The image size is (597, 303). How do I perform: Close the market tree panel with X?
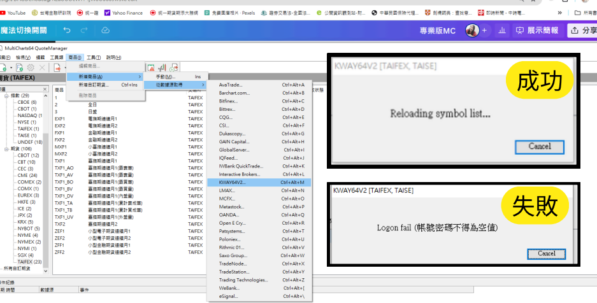45,89
